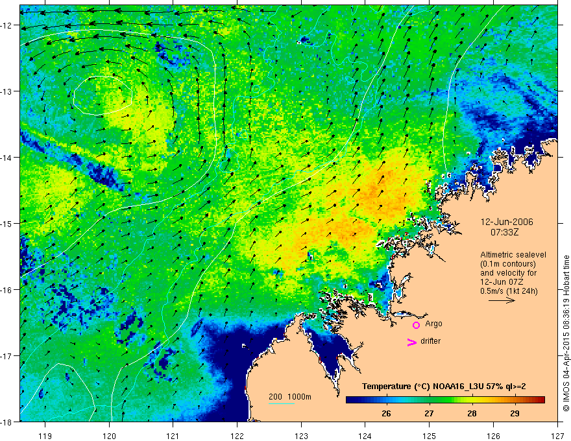Viewport: 571px width, 441px height.
Task: Click the -18 latitude axis label
Action: click(x=7, y=422)
